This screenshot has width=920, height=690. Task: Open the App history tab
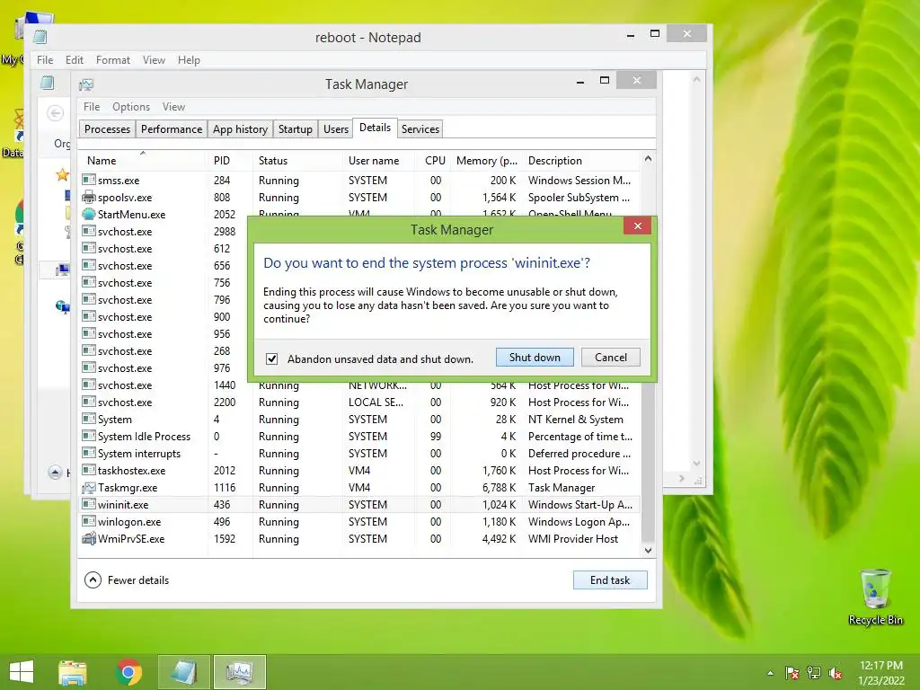tap(240, 129)
